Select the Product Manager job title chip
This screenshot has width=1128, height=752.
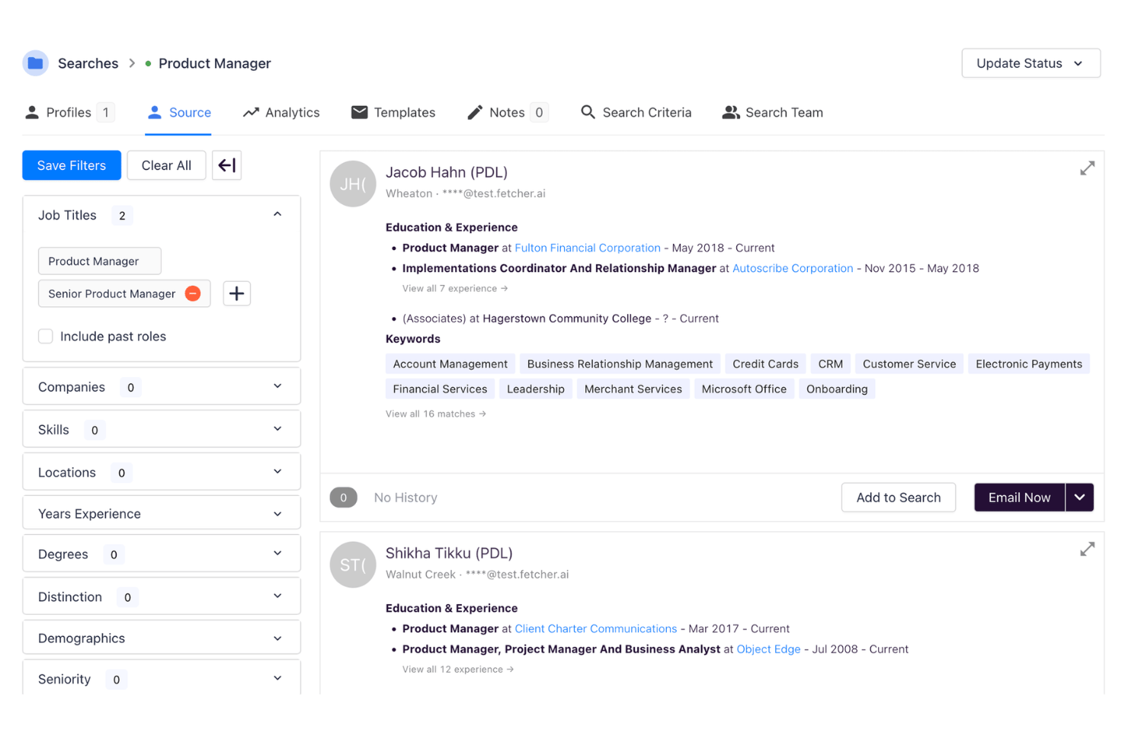point(100,261)
